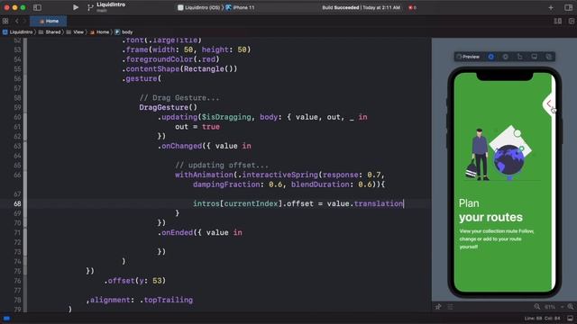Click 'true' keyword on line 61
Screen dimensions: 577x324
coord(211,127)
